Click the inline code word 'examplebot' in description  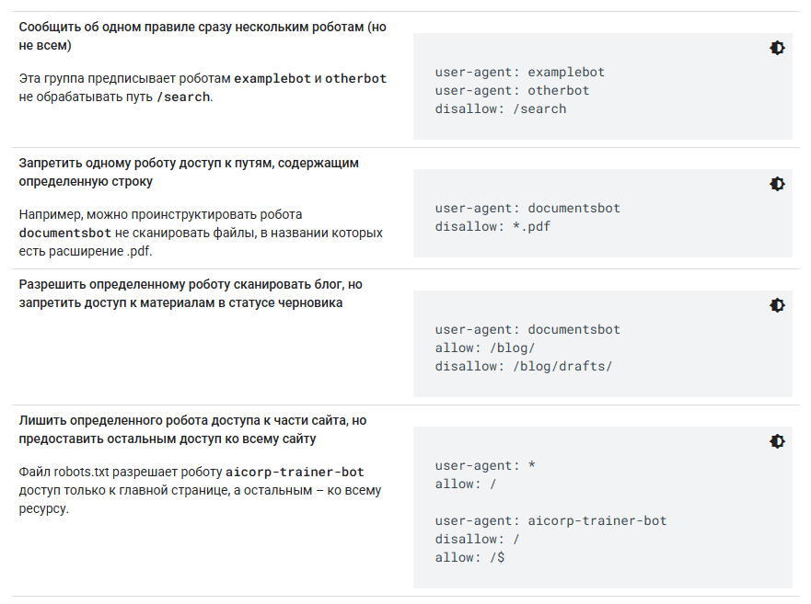point(272,78)
